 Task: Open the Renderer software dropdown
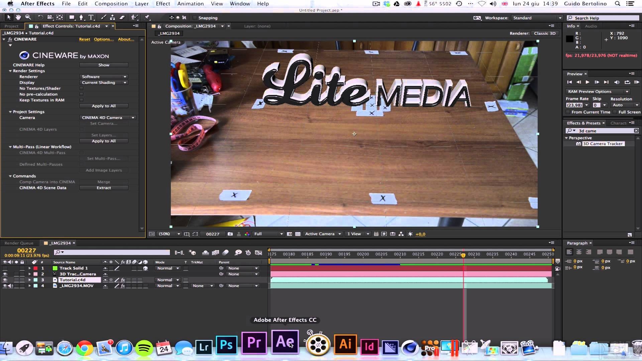[104, 76]
